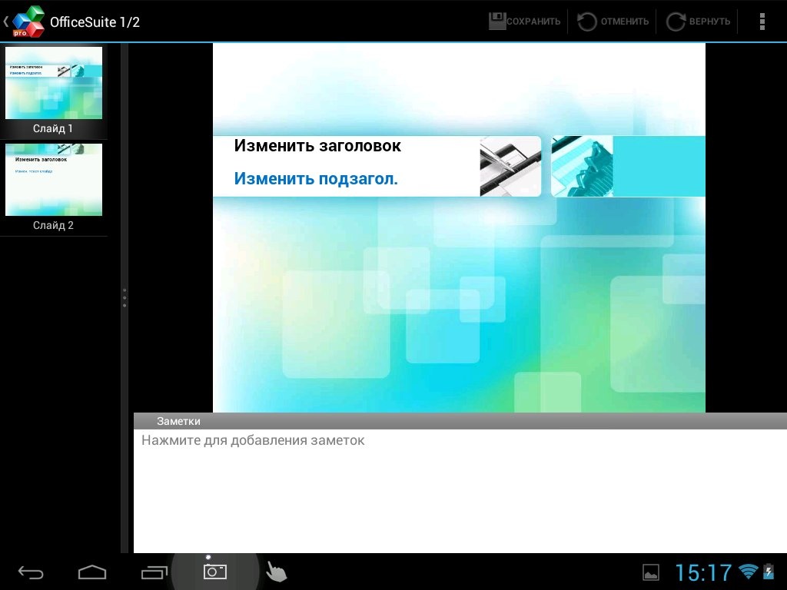Tap the screenshot camera icon

(214, 571)
